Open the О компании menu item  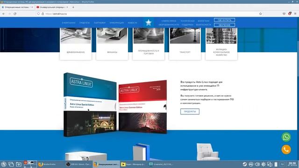tap(69, 23)
